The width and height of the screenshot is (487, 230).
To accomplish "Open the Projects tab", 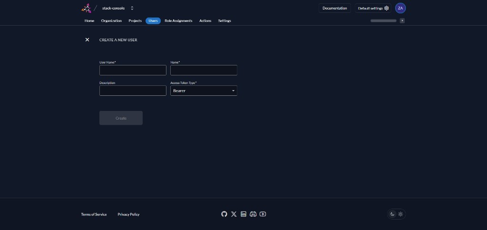I will (135, 21).
